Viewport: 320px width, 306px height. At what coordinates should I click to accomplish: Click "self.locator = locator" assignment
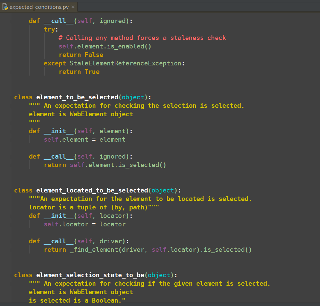(x=85, y=224)
